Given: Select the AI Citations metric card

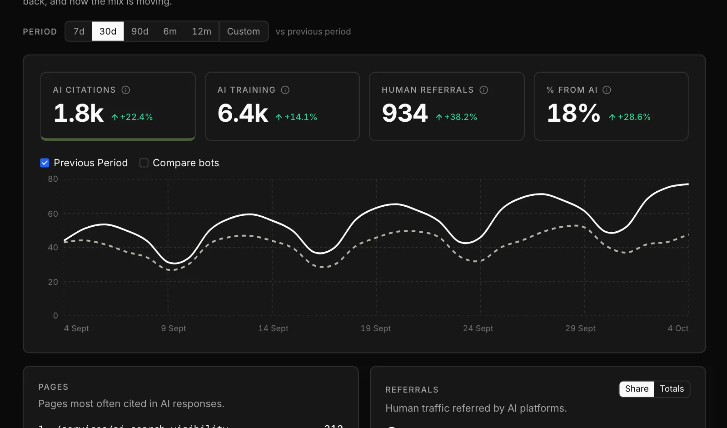Looking at the screenshot, I should tap(118, 106).
